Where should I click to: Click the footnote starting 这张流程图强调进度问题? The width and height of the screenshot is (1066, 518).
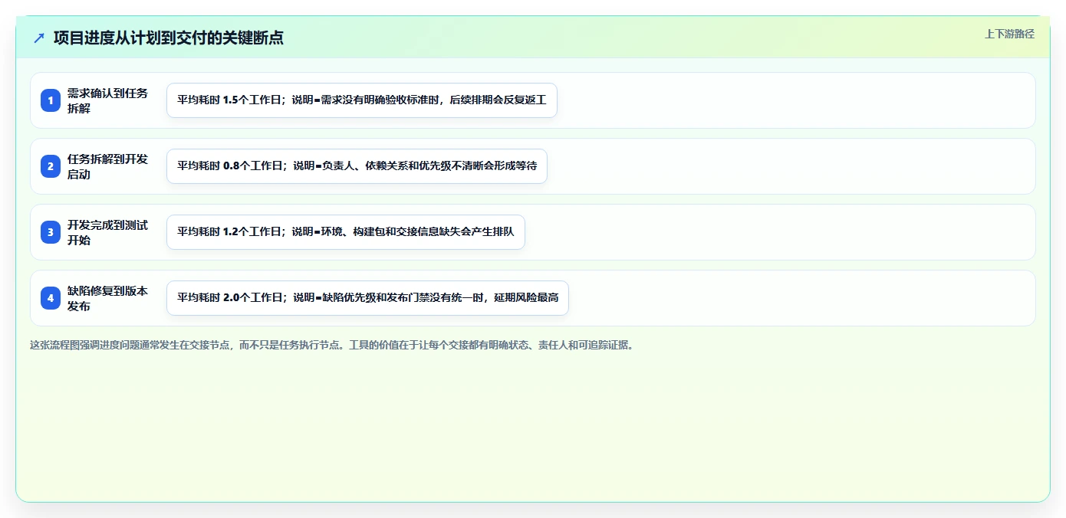coord(332,346)
